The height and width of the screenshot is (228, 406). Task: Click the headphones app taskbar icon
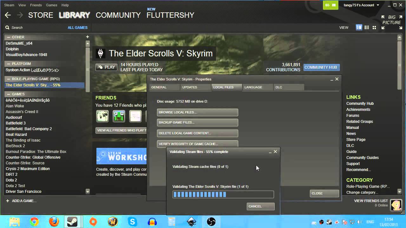pyautogui.click(x=152, y=222)
